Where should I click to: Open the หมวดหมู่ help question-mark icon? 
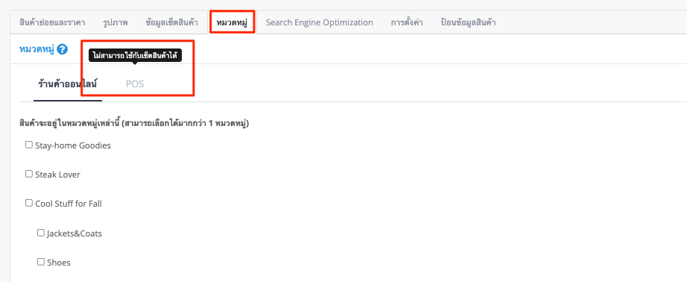coord(62,49)
